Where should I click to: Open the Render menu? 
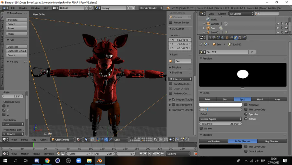[23, 8]
